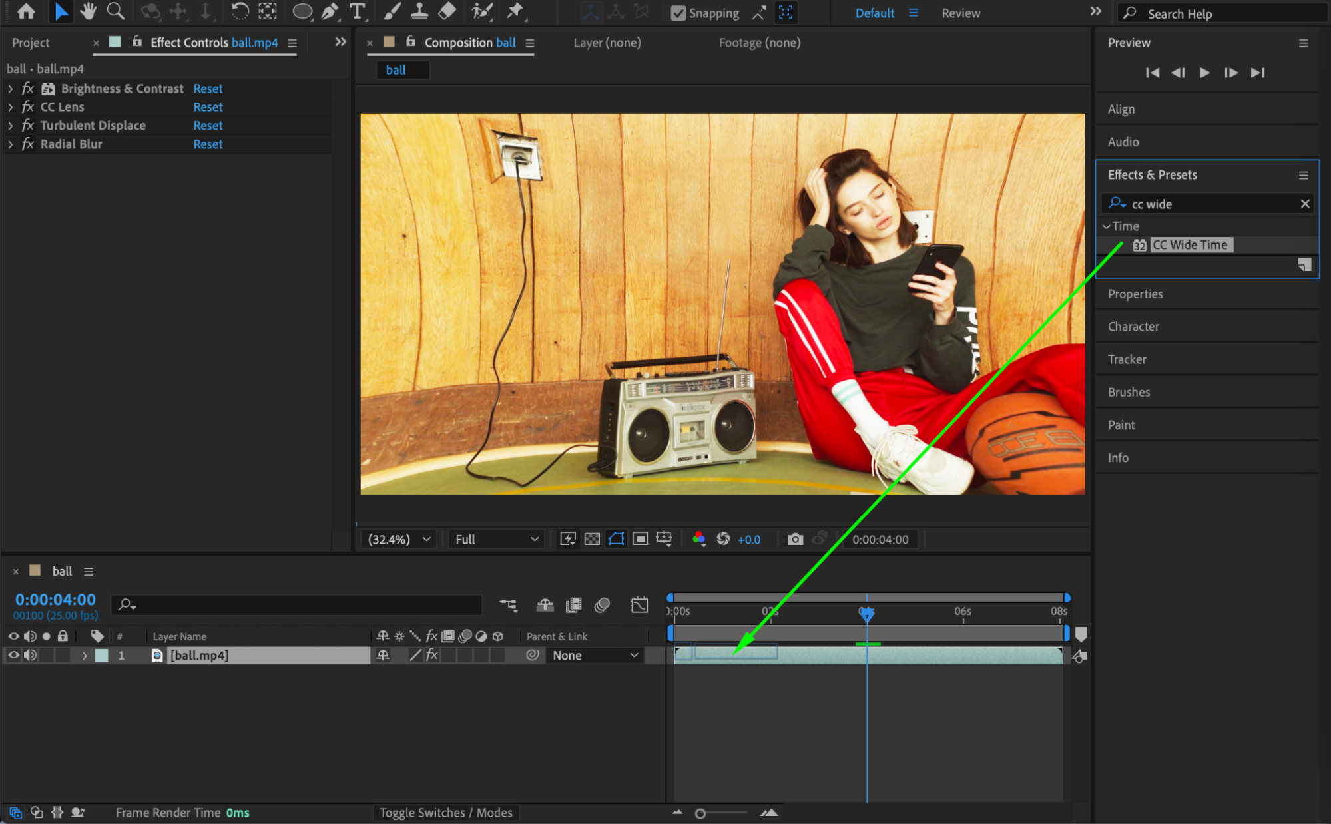Click the timeline zoom slider
Image resolution: width=1331 pixels, height=824 pixels.
[700, 813]
